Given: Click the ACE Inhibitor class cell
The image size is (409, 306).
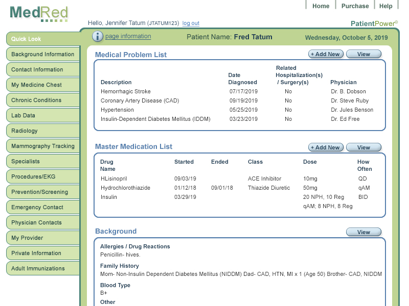Looking at the screenshot, I should [x=264, y=179].
